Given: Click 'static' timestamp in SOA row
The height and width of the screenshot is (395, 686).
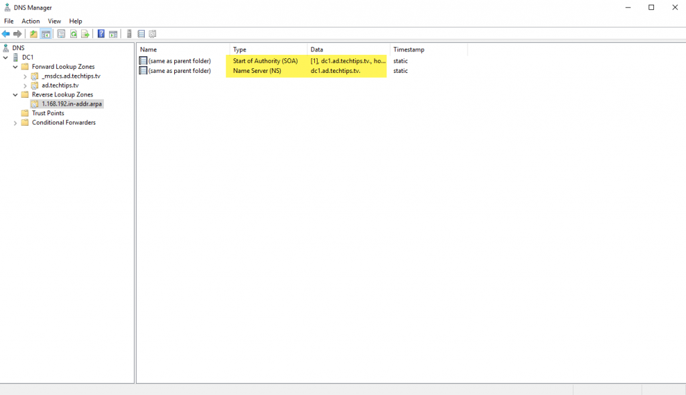Looking at the screenshot, I should pos(401,61).
